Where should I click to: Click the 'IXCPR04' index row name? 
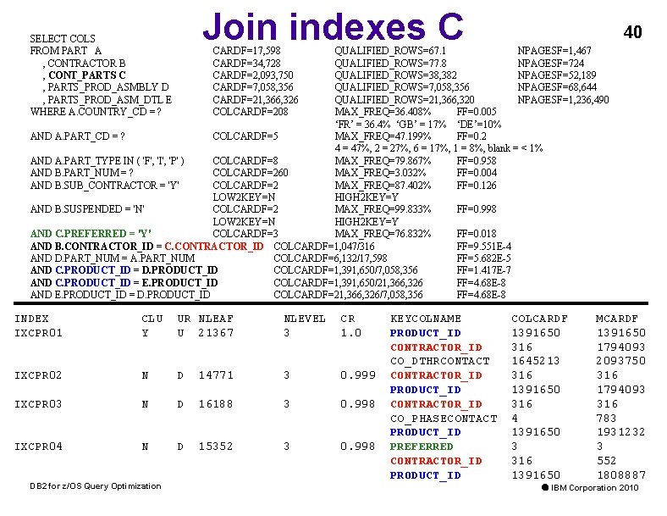tap(39, 447)
